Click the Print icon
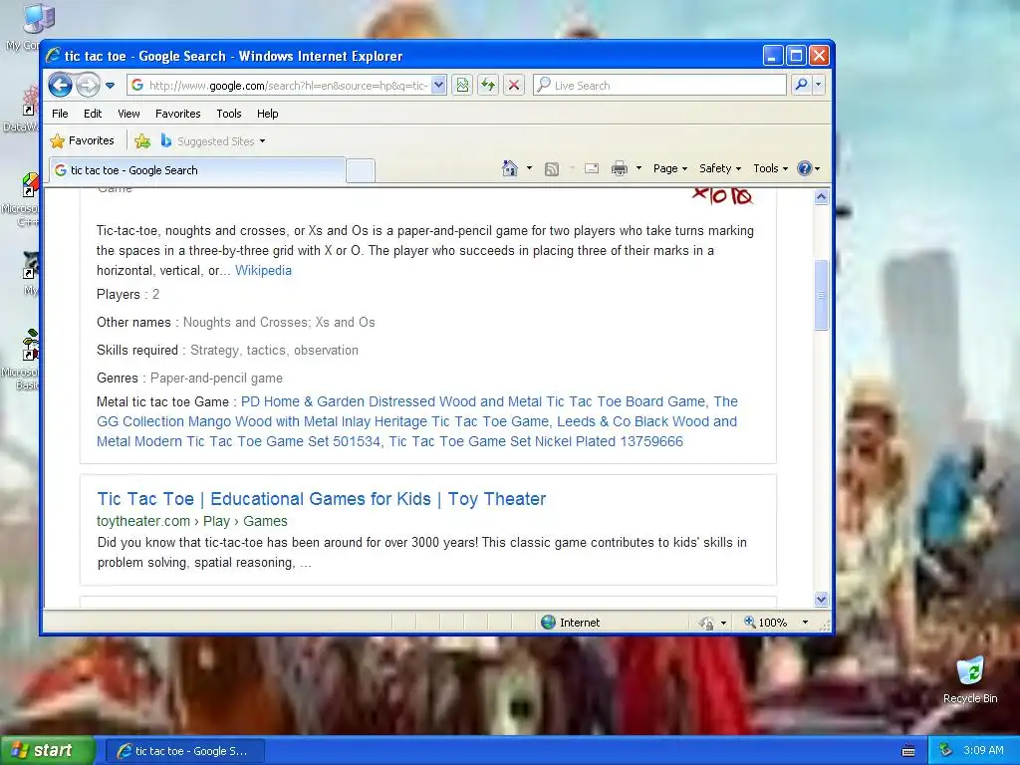1020x765 pixels. click(620, 168)
